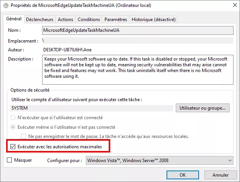240x182 pixels.
Task: Click inside the Description text box
Action: (137, 70)
